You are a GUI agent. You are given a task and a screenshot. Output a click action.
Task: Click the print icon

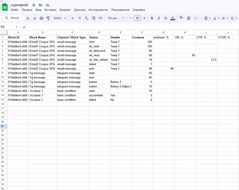[41, 18]
